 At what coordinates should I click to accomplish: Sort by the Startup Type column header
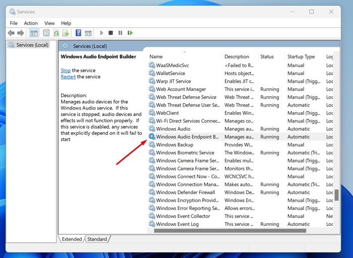(301, 57)
